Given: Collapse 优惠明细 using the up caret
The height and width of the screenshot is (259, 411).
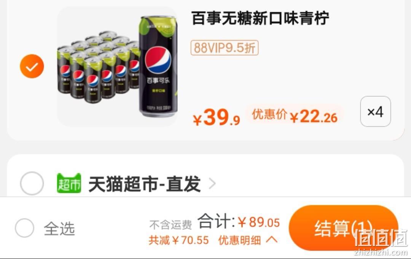Looking at the screenshot, I should pos(272,240).
